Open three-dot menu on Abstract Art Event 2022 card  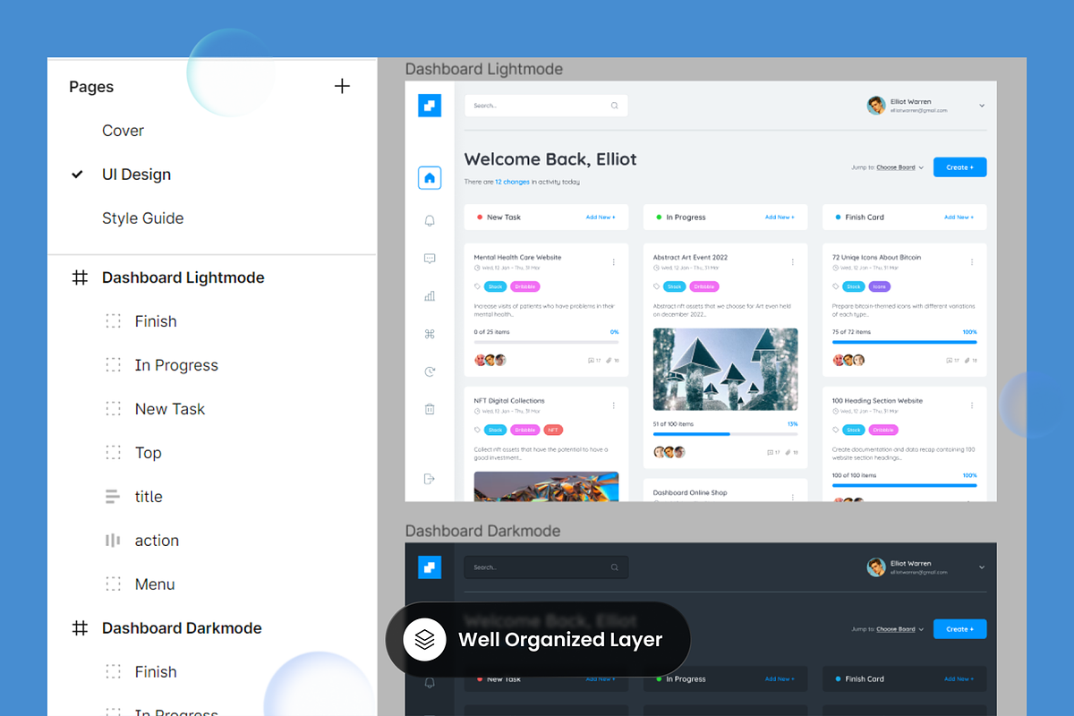[793, 262]
